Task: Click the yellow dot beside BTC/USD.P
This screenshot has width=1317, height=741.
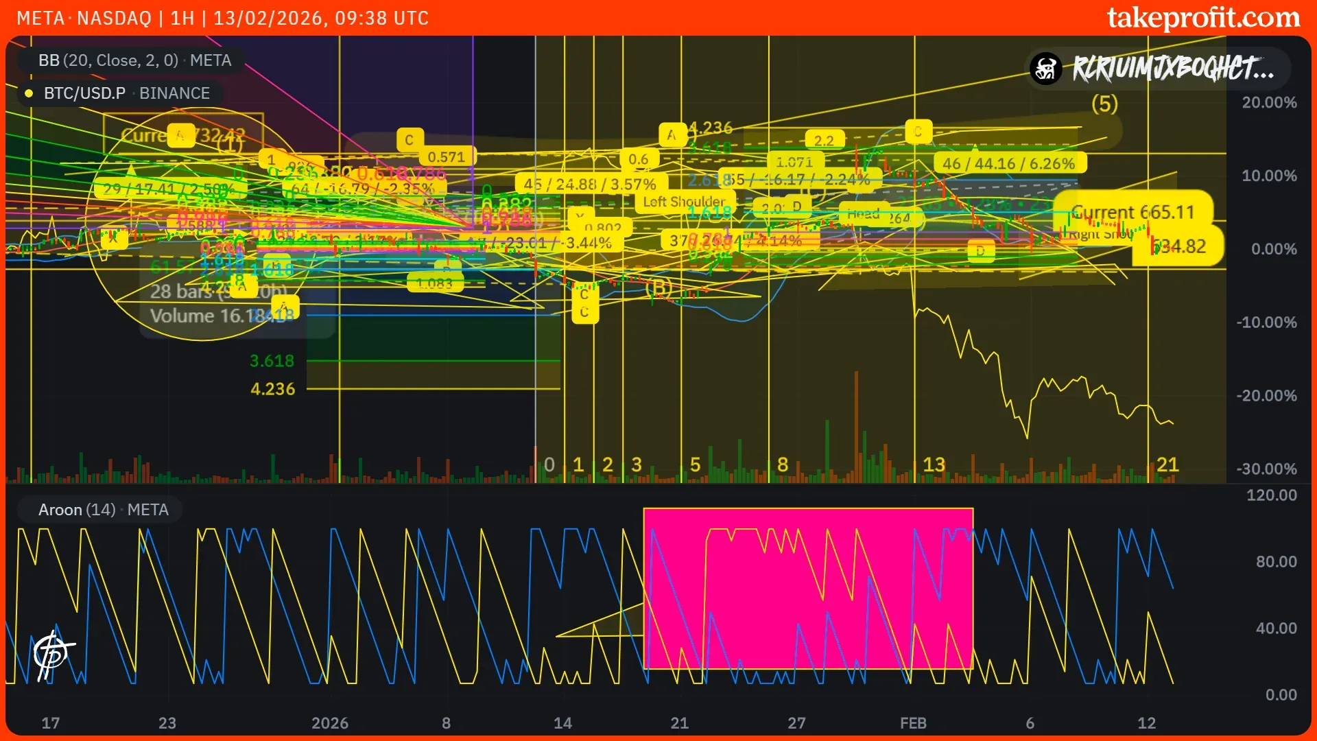Action: (x=29, y=93)
